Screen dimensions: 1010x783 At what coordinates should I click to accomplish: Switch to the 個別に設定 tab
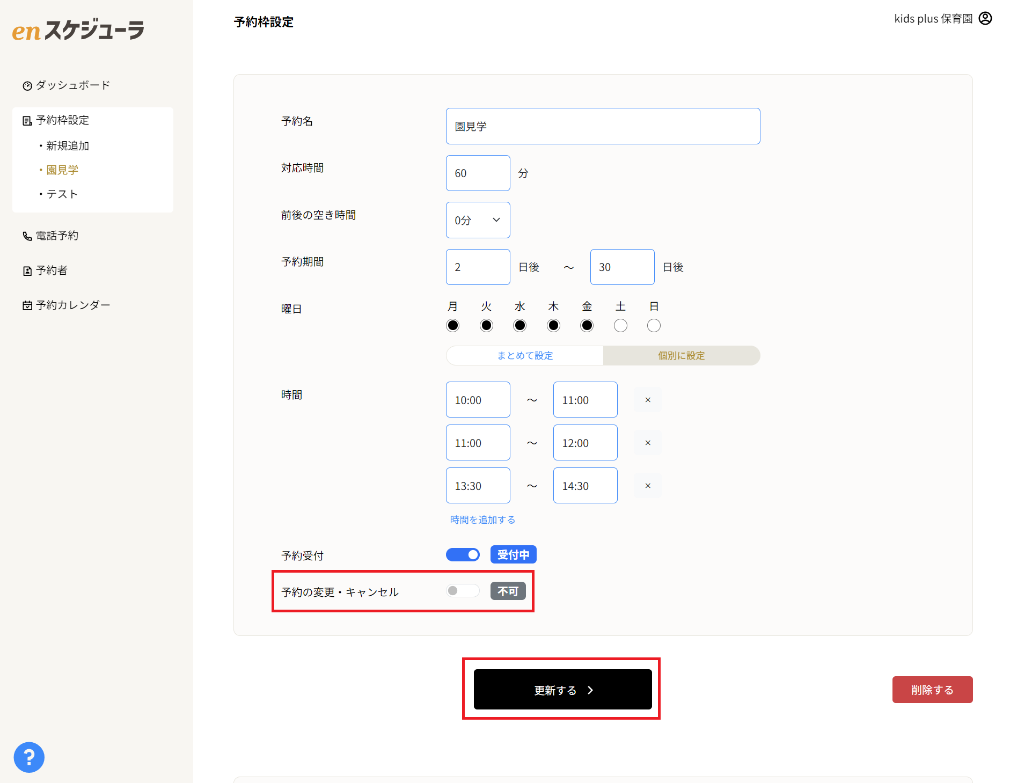coord(681,356)
